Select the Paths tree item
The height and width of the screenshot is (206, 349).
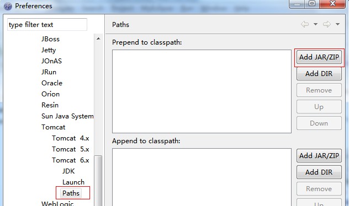71,193
